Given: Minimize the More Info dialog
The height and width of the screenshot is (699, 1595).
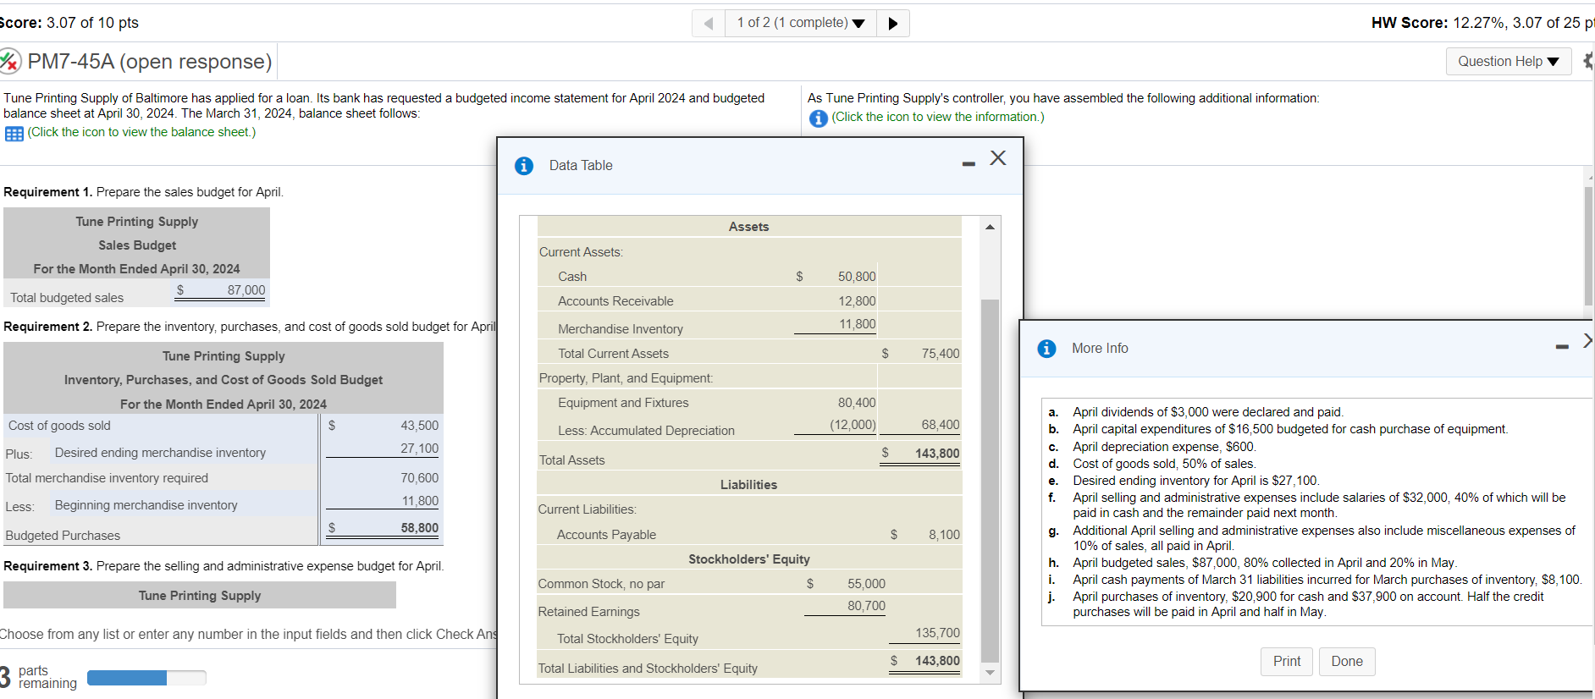Looking at the screenshot, I should coord(1562,346).
